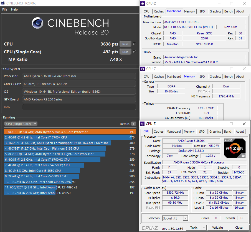Open Bench tab in top CPU-Z window

tap(229, 11)
